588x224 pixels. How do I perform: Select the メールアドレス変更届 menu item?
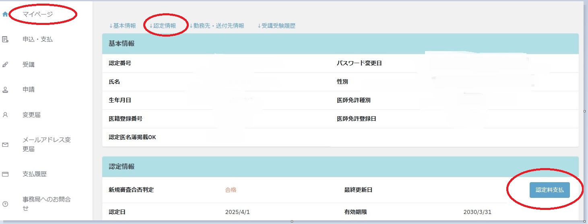point(47,144)
